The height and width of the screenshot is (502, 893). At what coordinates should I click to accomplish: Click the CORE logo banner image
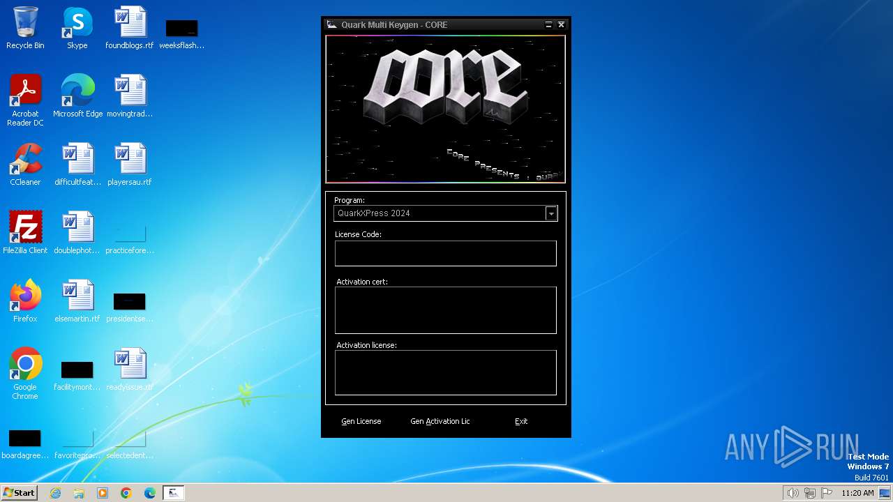[445, 109]
